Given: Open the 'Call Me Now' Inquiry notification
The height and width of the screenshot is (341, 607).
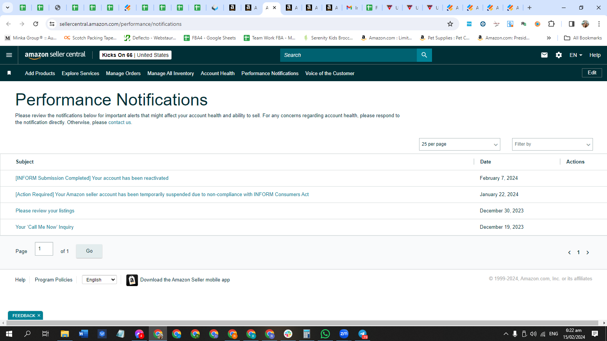Looking at the screenshot, I should (44, 227).
